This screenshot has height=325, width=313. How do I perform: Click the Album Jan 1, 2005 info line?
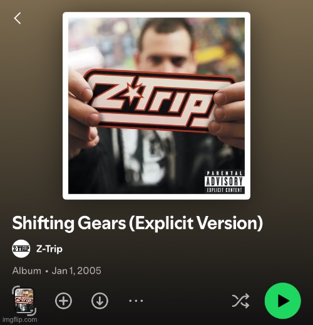57,271
